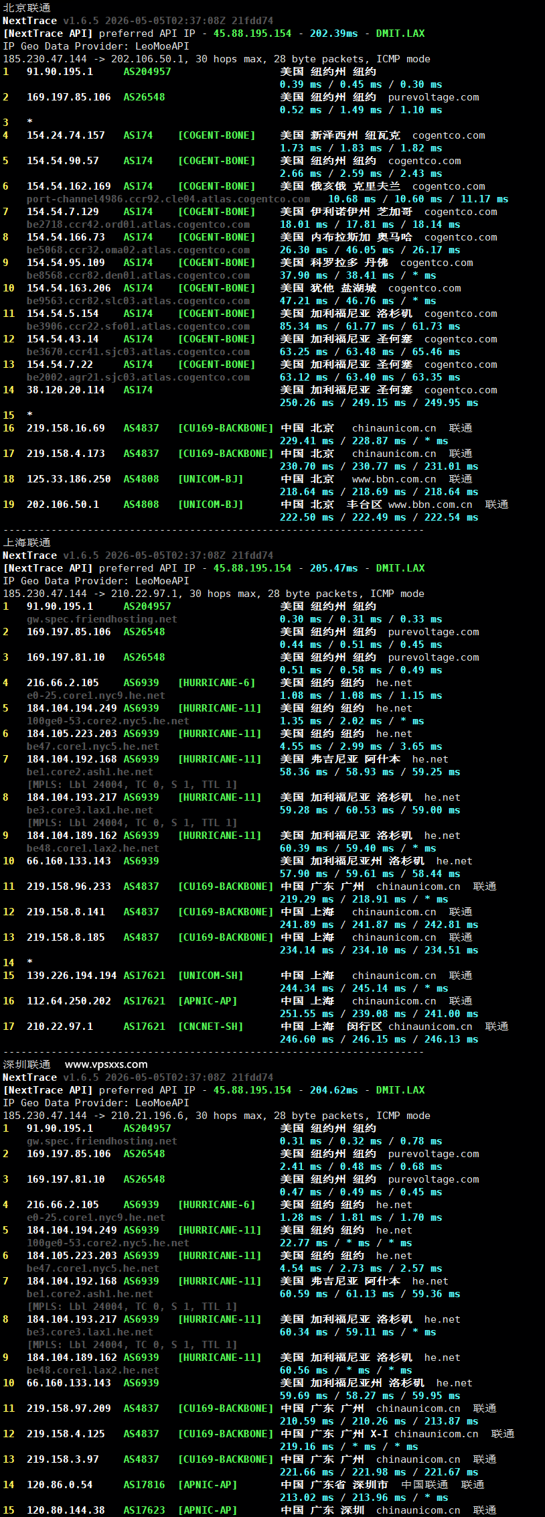Viewport: 545px width, 1517px height.
Task: Select hop IP 219.158.3.97
Action: tap(63, 1459)
